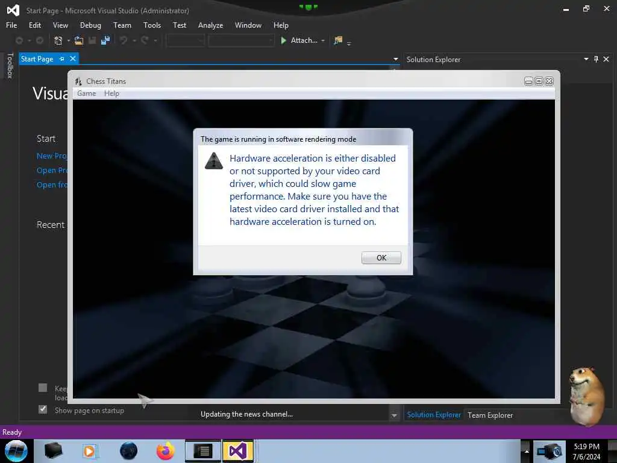Select the Start Page tab
This screenshot has width=617, height=463.
click(37, 59)
